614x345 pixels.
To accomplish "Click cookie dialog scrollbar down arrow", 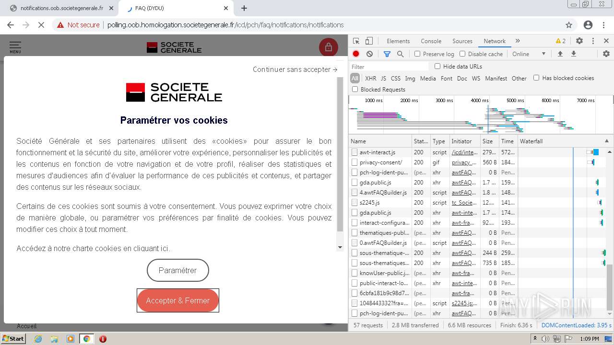I will [x=341, y=248].
